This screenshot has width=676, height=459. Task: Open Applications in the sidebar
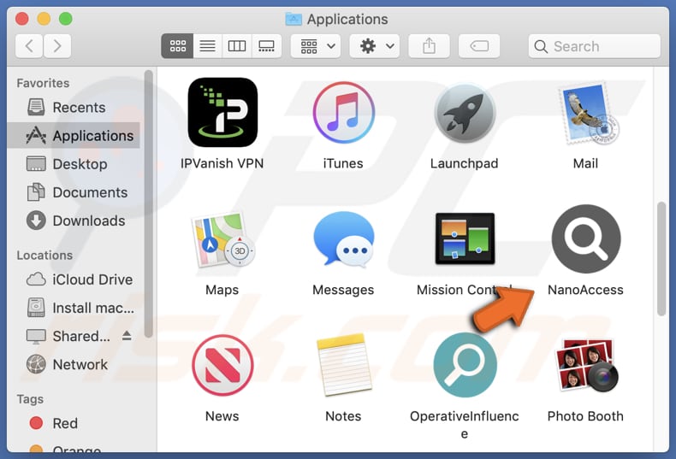click(74, 136)
